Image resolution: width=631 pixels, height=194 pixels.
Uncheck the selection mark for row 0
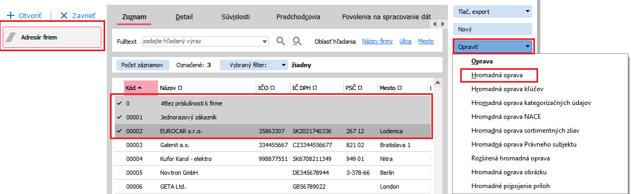[x=119, y=103]
